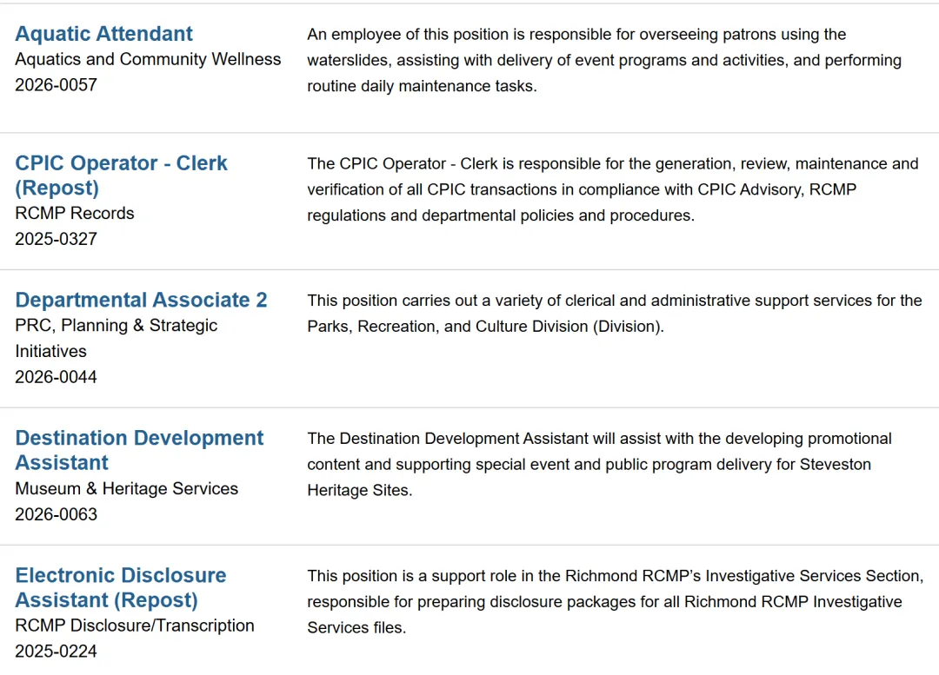Screen dimensions: 939x675
Task: Click the RCMP Records department label
Action: pos(75,213)
